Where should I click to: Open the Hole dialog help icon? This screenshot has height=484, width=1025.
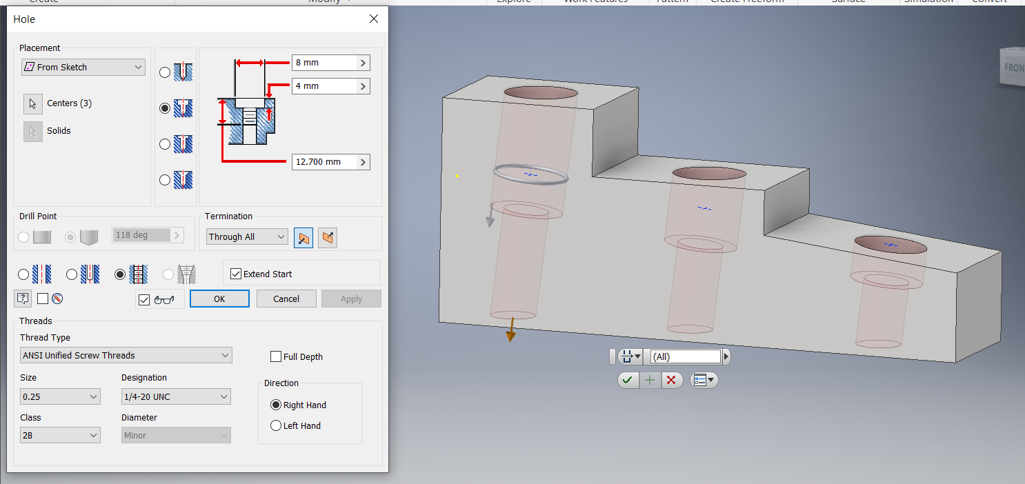[x=23, y=299]
